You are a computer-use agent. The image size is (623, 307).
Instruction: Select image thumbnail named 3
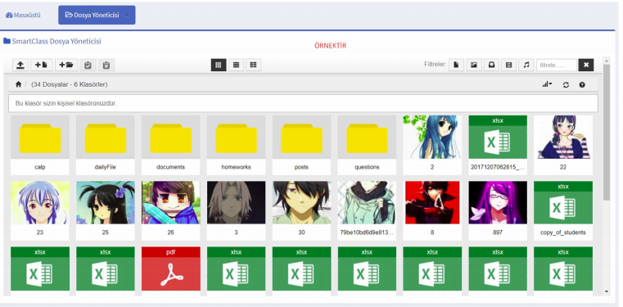(236, 202)
